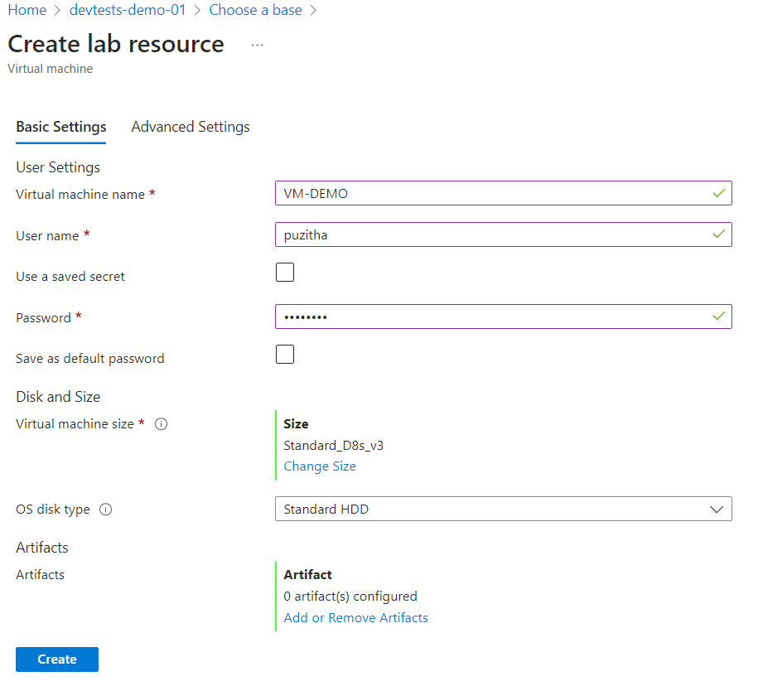Return to Choose a base breadcrumb
This screenshot has height=686, width=758.
click(x=255, y=10)
